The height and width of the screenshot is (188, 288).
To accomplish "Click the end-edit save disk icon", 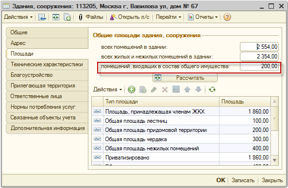I will pyautogui.click(x=176, y=89).
